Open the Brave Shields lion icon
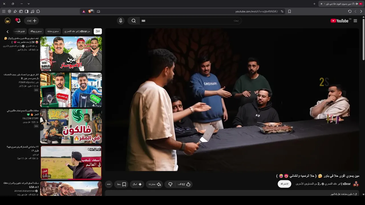Viewport: 365px width, 205px height. 91,11
